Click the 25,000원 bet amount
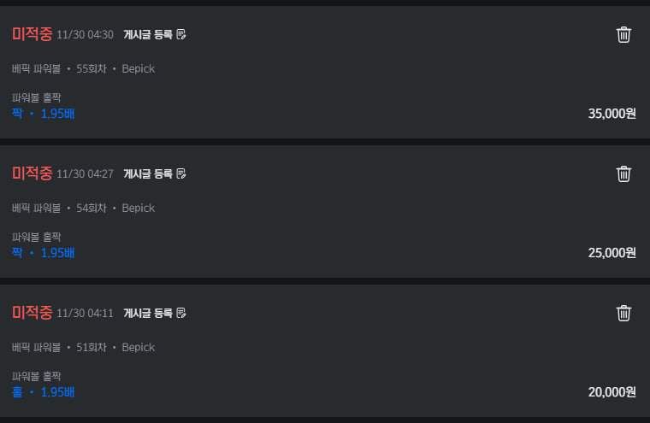The width and height of the screenshot is (650, 423). (x=612, y=253)
